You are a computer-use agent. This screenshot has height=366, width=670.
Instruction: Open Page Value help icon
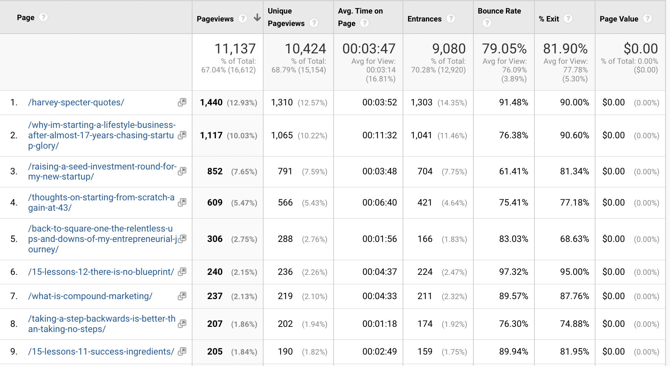[647, 18]
